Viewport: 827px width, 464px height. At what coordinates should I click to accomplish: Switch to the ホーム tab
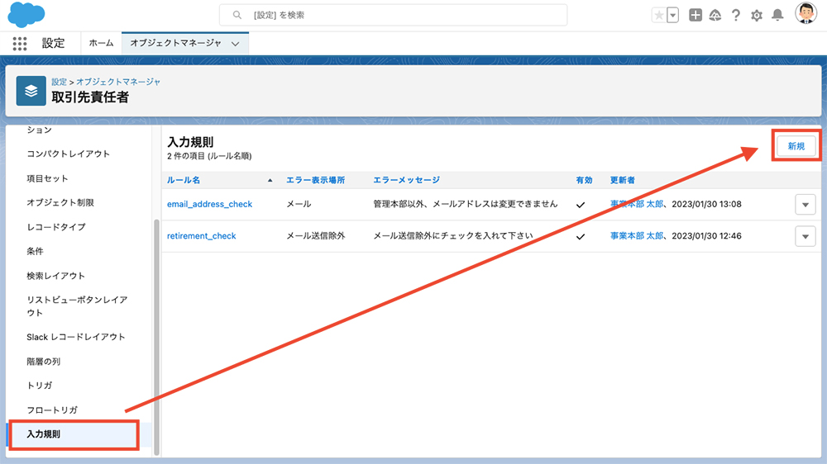point(101,43)
